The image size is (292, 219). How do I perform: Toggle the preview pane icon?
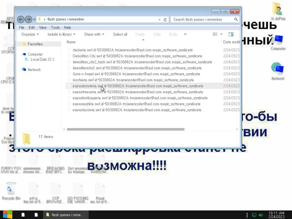click(231, 34)
